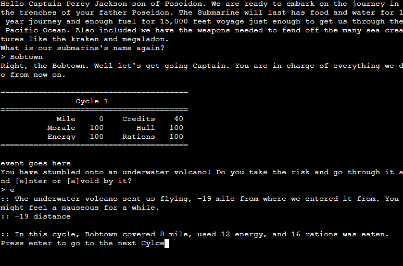Viewport: 403px width, 266px height.
Task: Click the Credits value 40
Action: tap(178, 119)
